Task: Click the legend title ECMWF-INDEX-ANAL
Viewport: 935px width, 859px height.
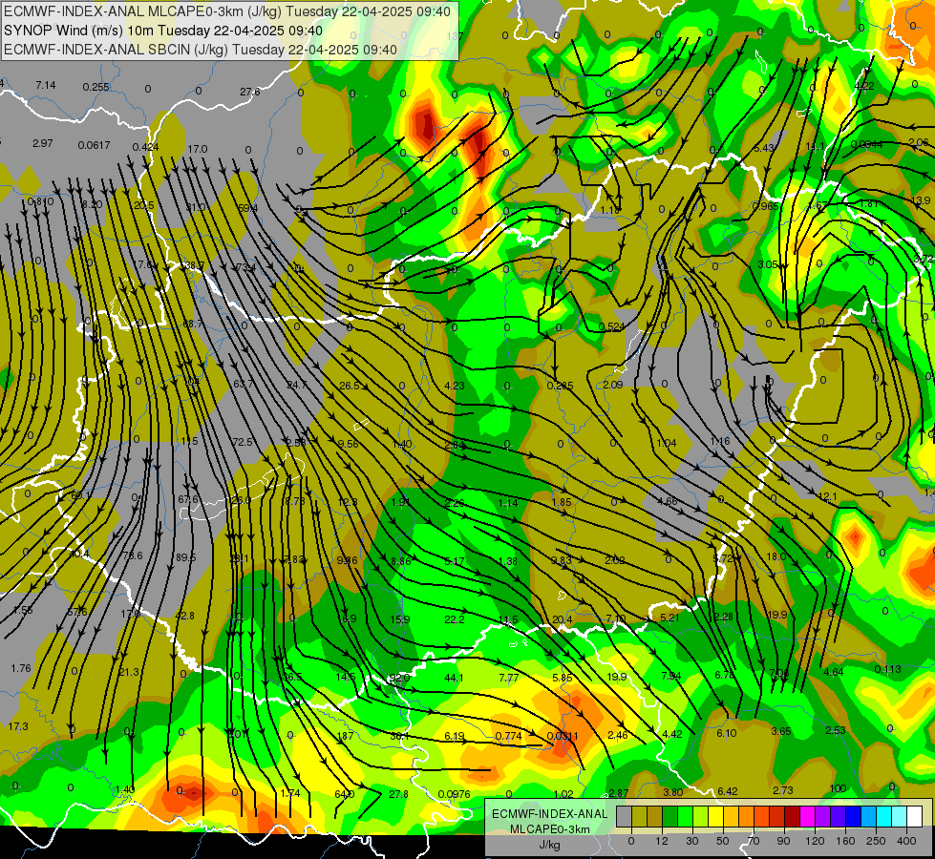Action: click(x=549, y=814)
